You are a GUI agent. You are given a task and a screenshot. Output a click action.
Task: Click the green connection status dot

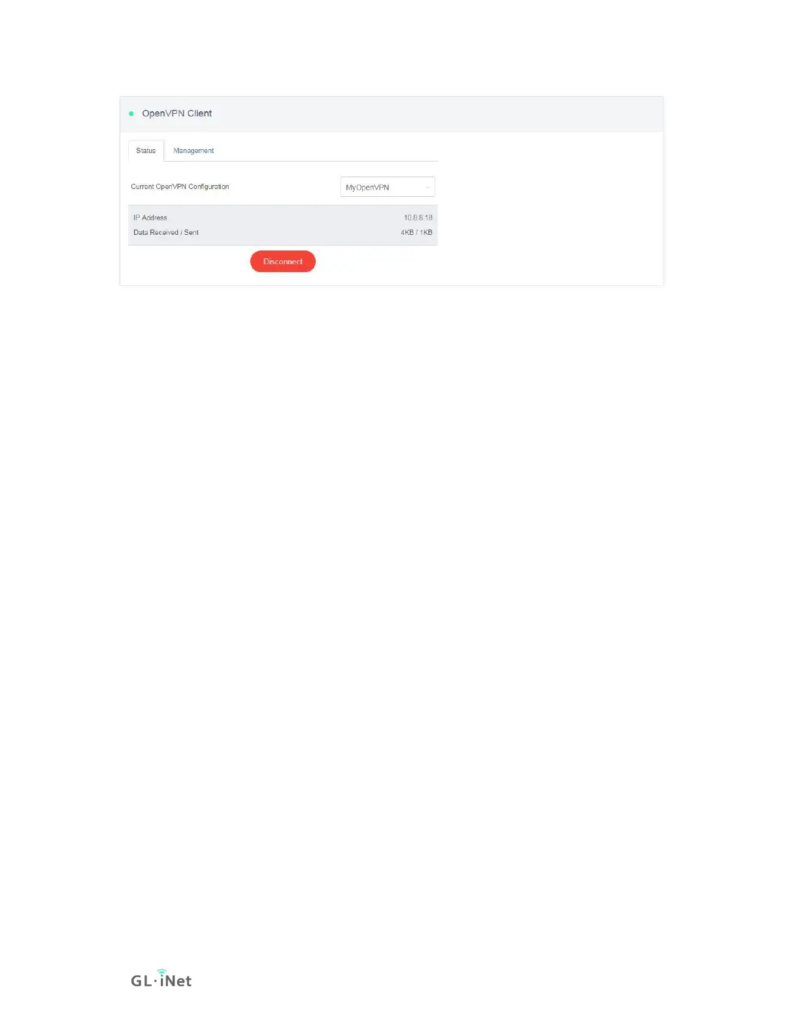click(x=131, y=114)
